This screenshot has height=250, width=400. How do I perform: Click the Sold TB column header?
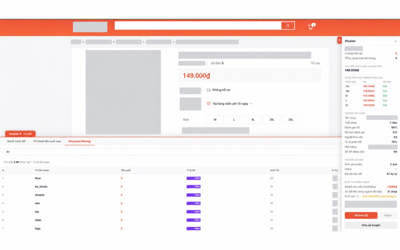tap(275, 170)
